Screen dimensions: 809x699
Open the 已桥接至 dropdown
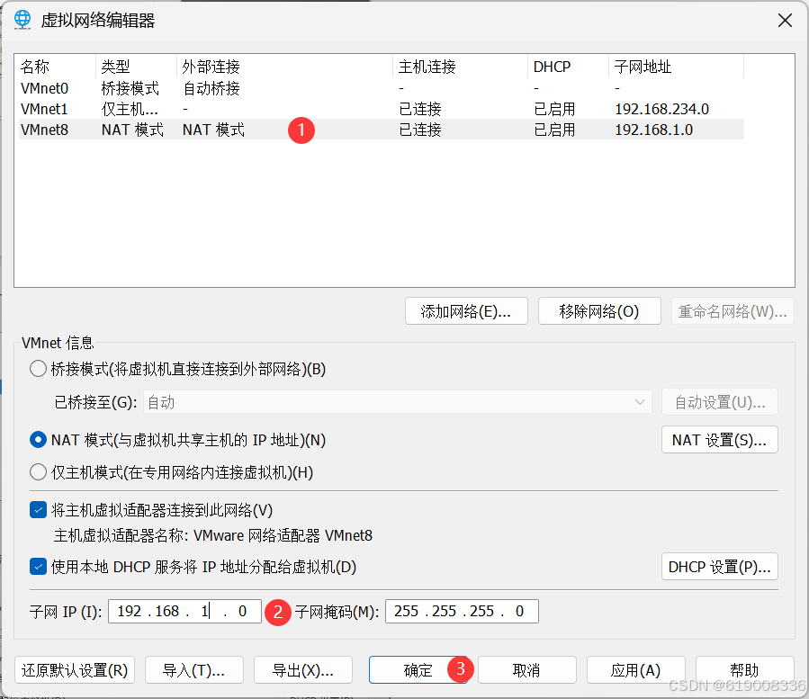[397, 402]
